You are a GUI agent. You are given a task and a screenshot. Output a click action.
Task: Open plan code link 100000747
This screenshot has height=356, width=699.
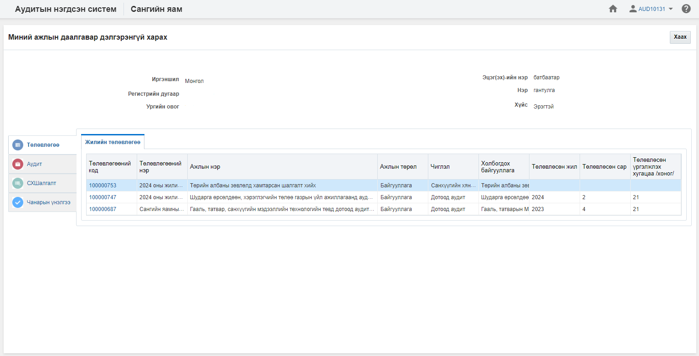[x=103, y=197]
